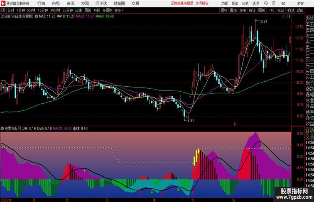
Task: Click the 画线 draw line toolbar button
Action: [262, 10]
